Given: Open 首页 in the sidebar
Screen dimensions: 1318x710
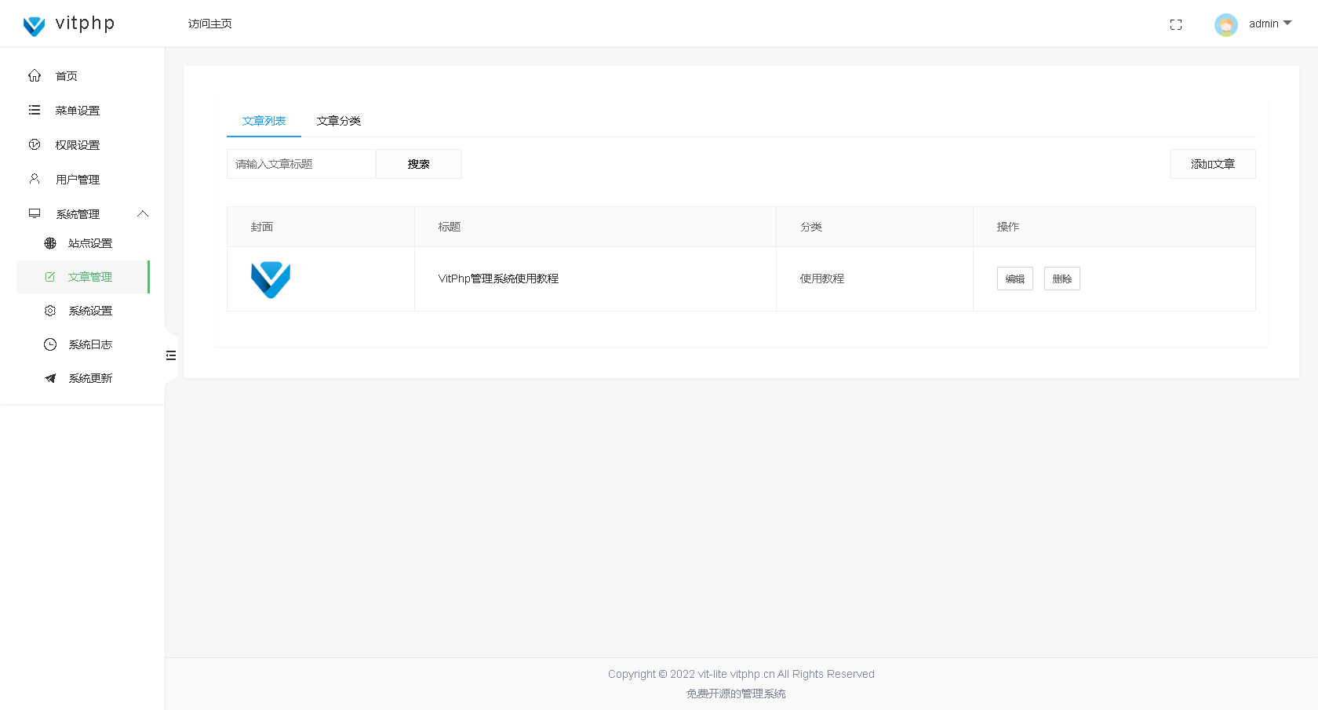Looking at the screenshot, I should pyautogui.click(x=82, y=76).
